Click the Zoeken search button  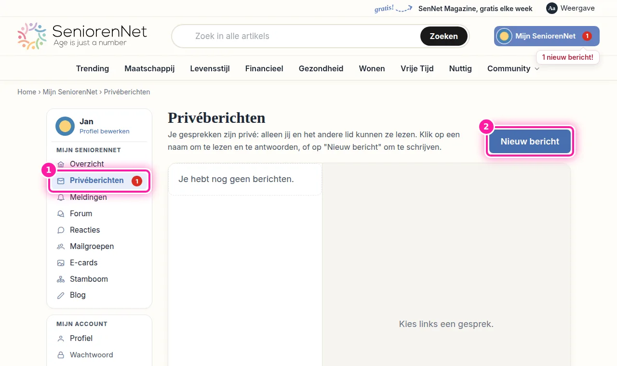click(443, 36)
